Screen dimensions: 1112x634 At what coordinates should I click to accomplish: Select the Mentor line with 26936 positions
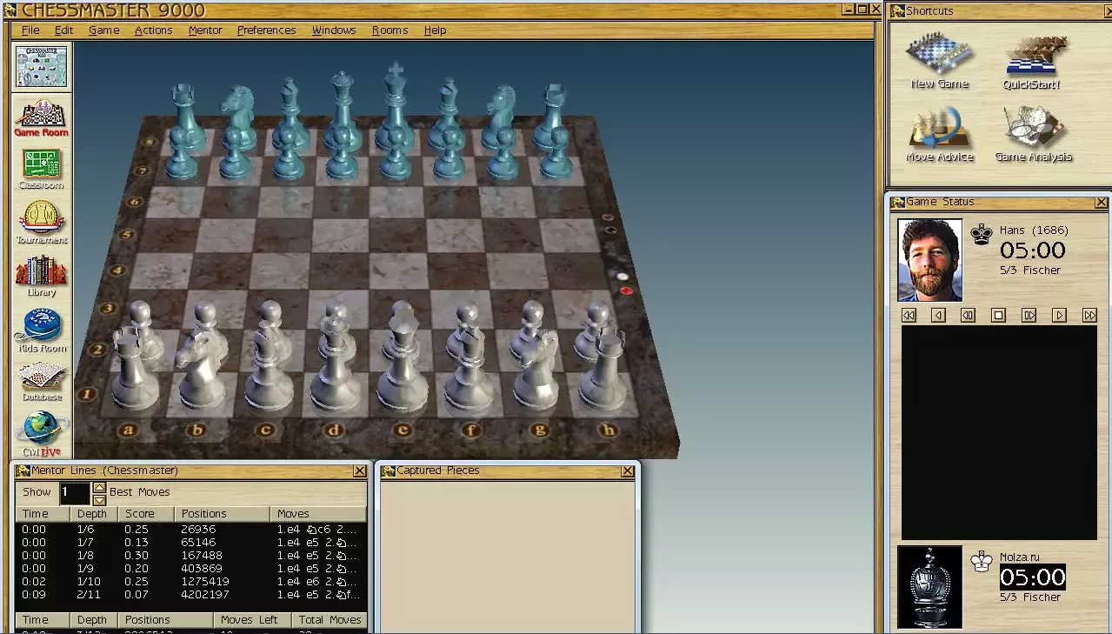pyautogui.click(x=191, y=529)
